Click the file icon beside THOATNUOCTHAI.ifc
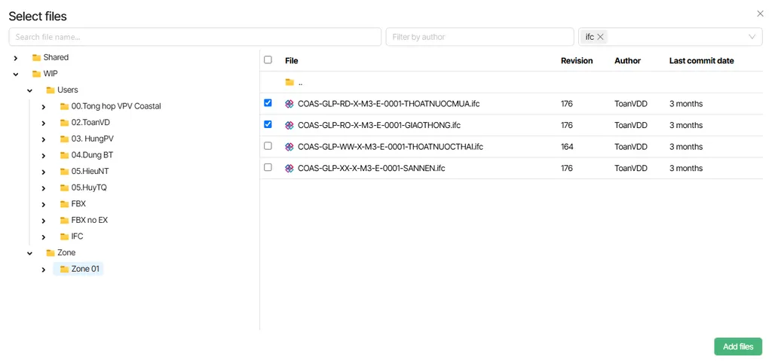Viewport: 772px width, 363px height. coord(289,147)
